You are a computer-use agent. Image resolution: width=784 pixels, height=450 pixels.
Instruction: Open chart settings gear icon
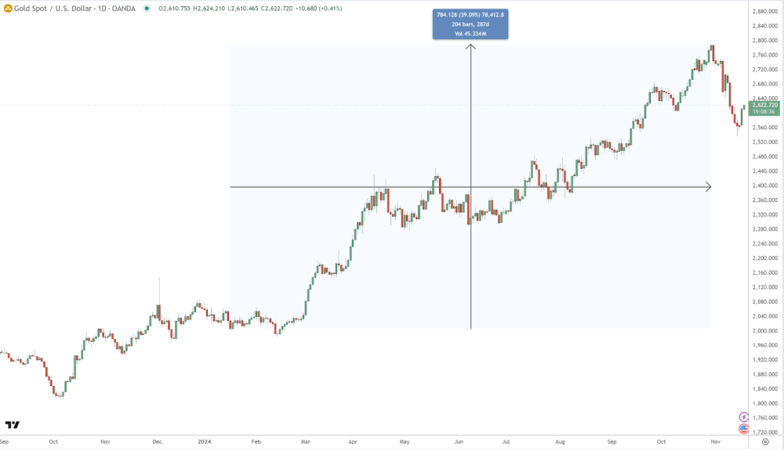[765, 442]
